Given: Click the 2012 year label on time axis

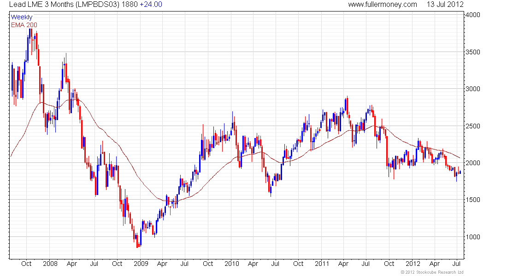Looking at the screenshot, I should tap(413, 264).
